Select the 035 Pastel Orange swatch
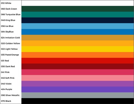 [x=77, y=55]
